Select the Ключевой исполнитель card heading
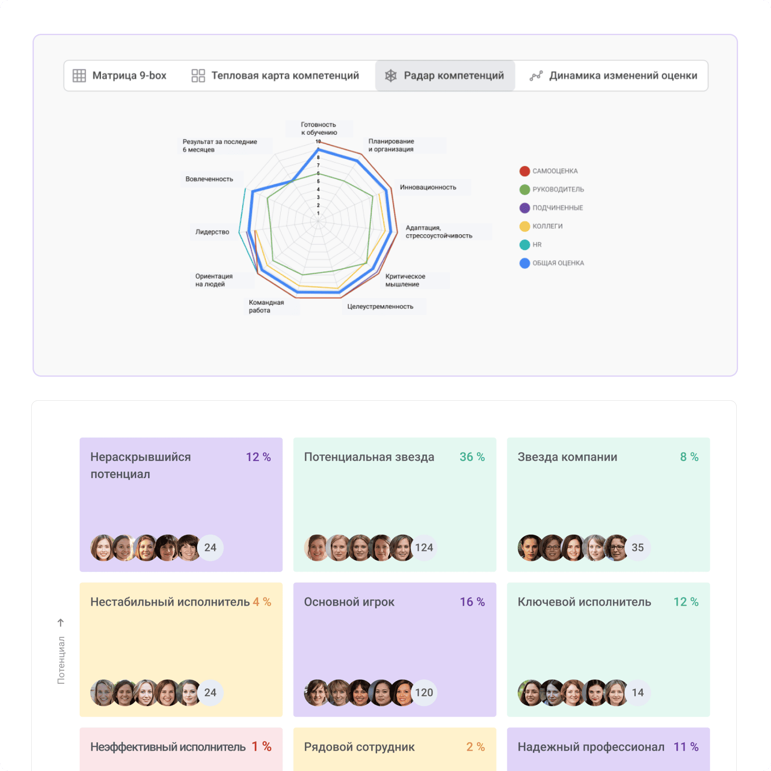This screenshot has width=771, height=771. (584, 602)
